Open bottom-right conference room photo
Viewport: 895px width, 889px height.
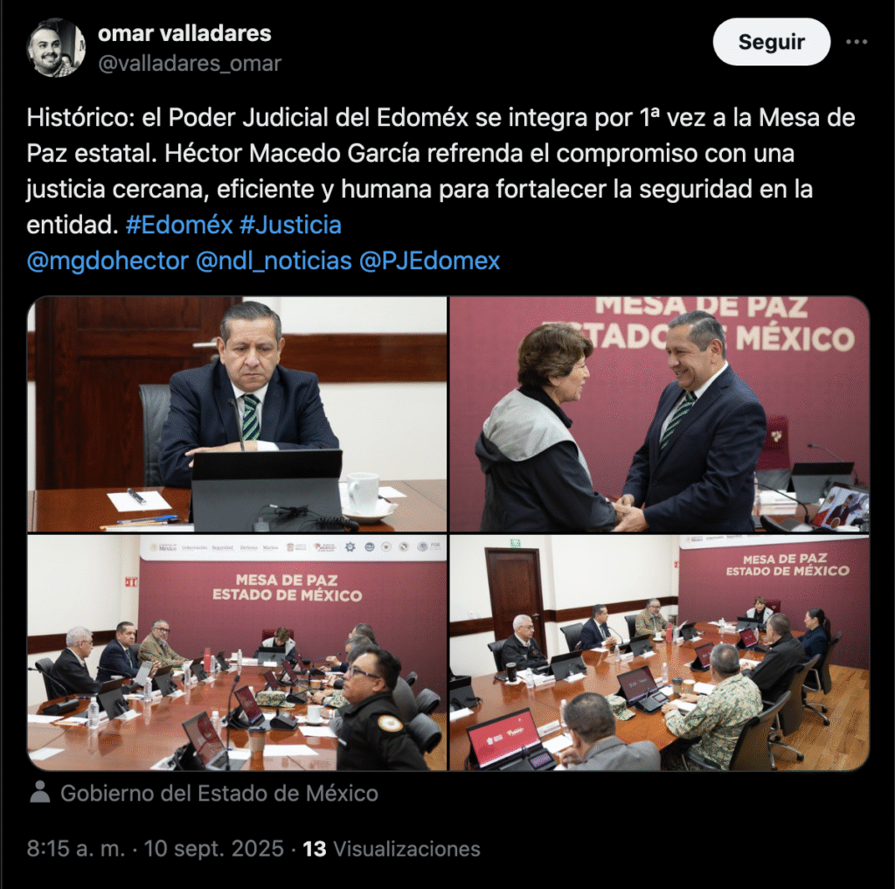(660, 653)
